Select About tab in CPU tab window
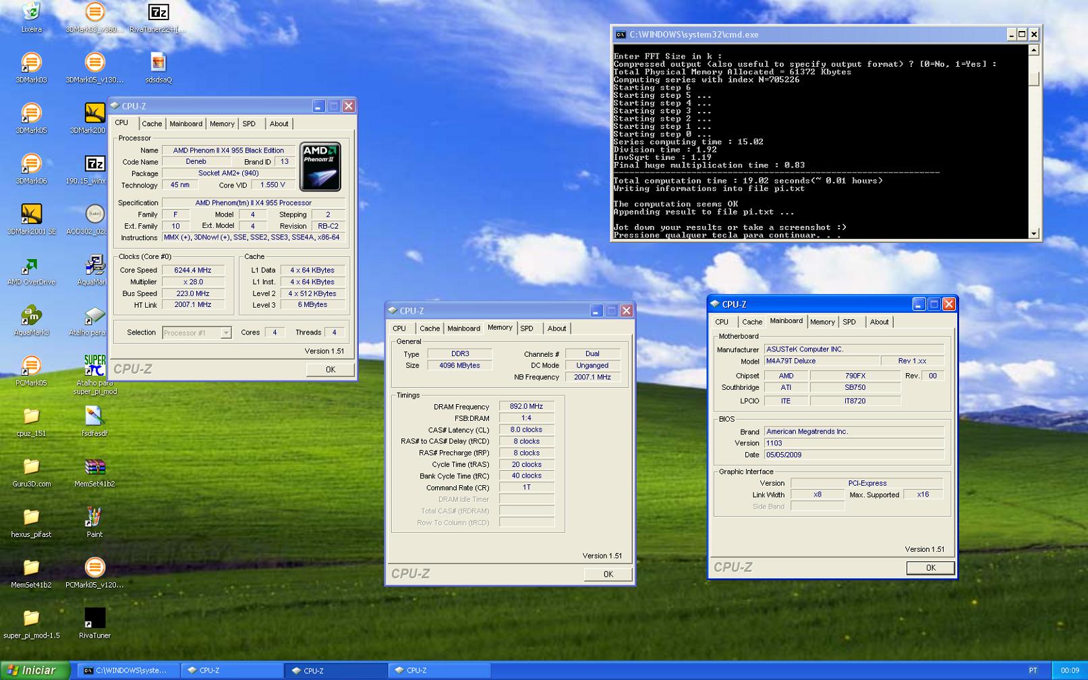This screenshot has height=680, width=1088. [x=279, y=124]
